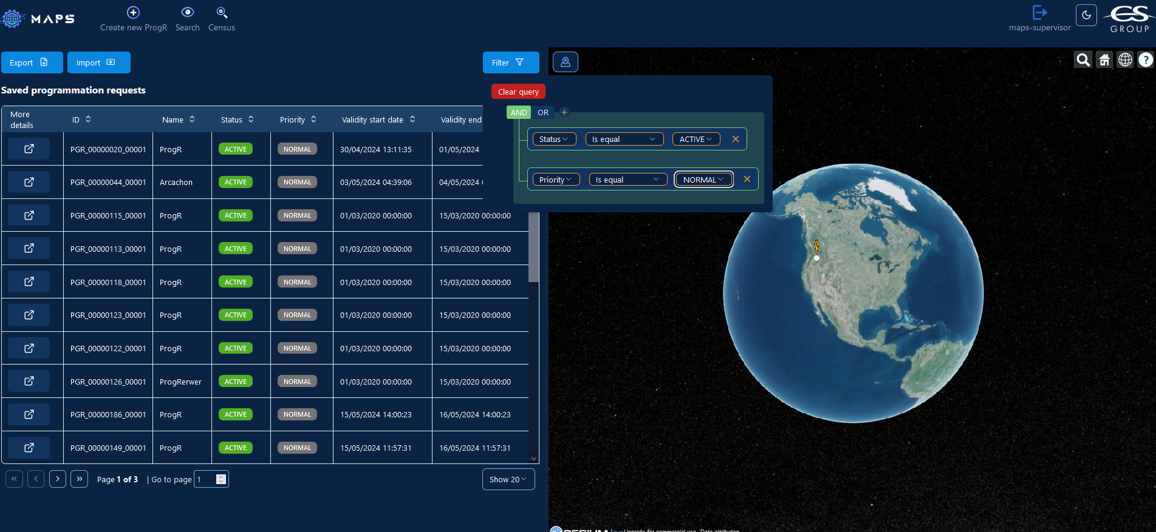The height and width of the screenshot is (532, 1156).
Task: Open details for PGR_00000044_00001 Arcachon row
Action: [x=29, y=182]
